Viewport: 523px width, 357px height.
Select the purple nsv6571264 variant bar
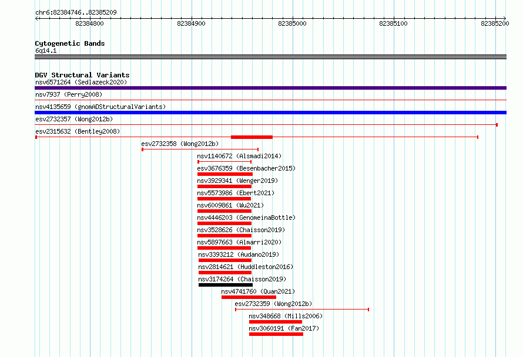[270, 88]
